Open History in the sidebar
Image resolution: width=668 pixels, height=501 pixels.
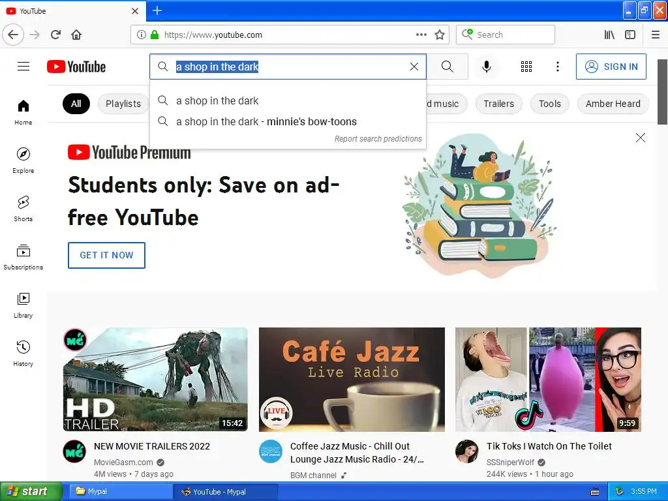(x=23, y=354)
